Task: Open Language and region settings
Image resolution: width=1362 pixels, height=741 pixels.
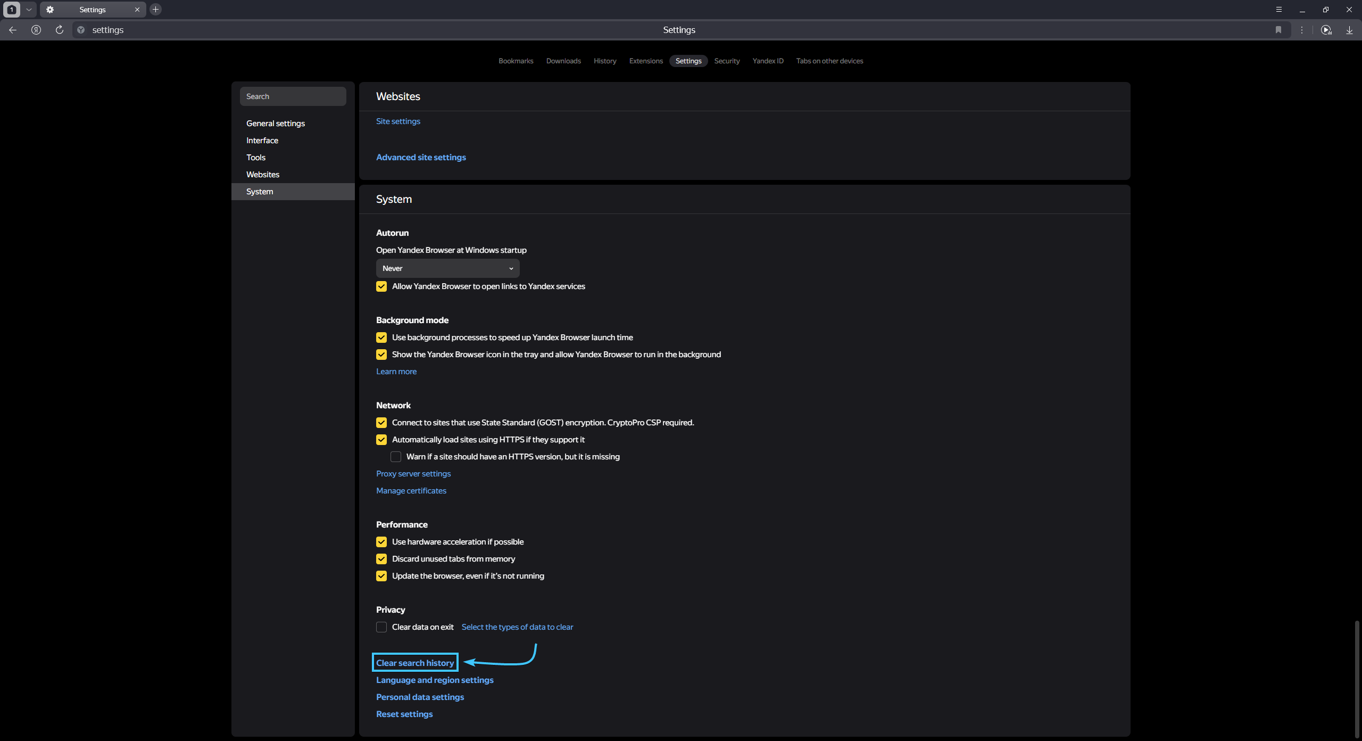Action: tap(435, 680)
